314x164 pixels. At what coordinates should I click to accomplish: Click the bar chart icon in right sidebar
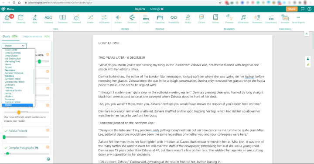coord(308,64)
